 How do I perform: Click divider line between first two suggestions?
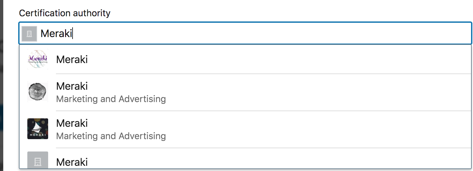coord(260,74)
